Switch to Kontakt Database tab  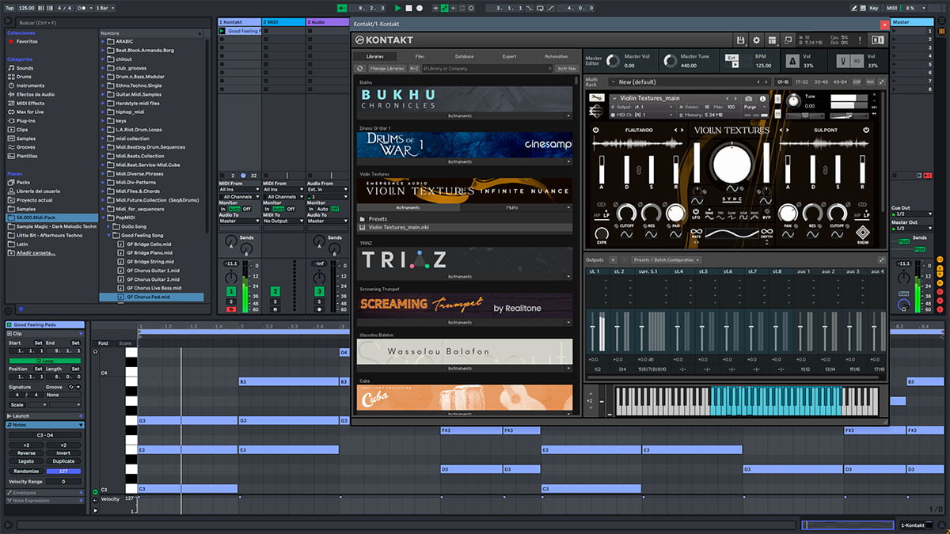click(464, 56)
